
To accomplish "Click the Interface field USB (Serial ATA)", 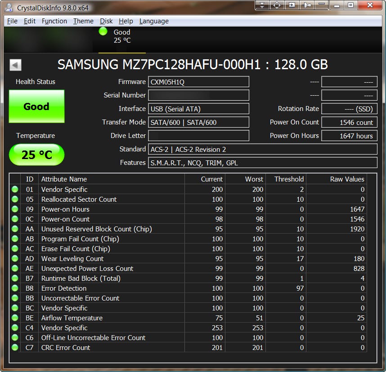I will [198, 109].
